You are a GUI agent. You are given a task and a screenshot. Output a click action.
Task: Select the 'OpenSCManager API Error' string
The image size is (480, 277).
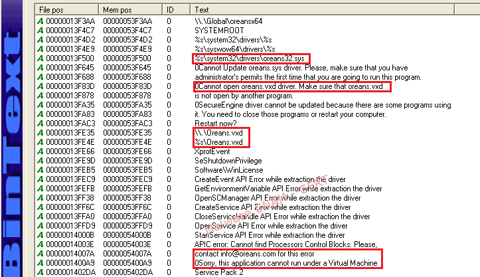(278, 198)
